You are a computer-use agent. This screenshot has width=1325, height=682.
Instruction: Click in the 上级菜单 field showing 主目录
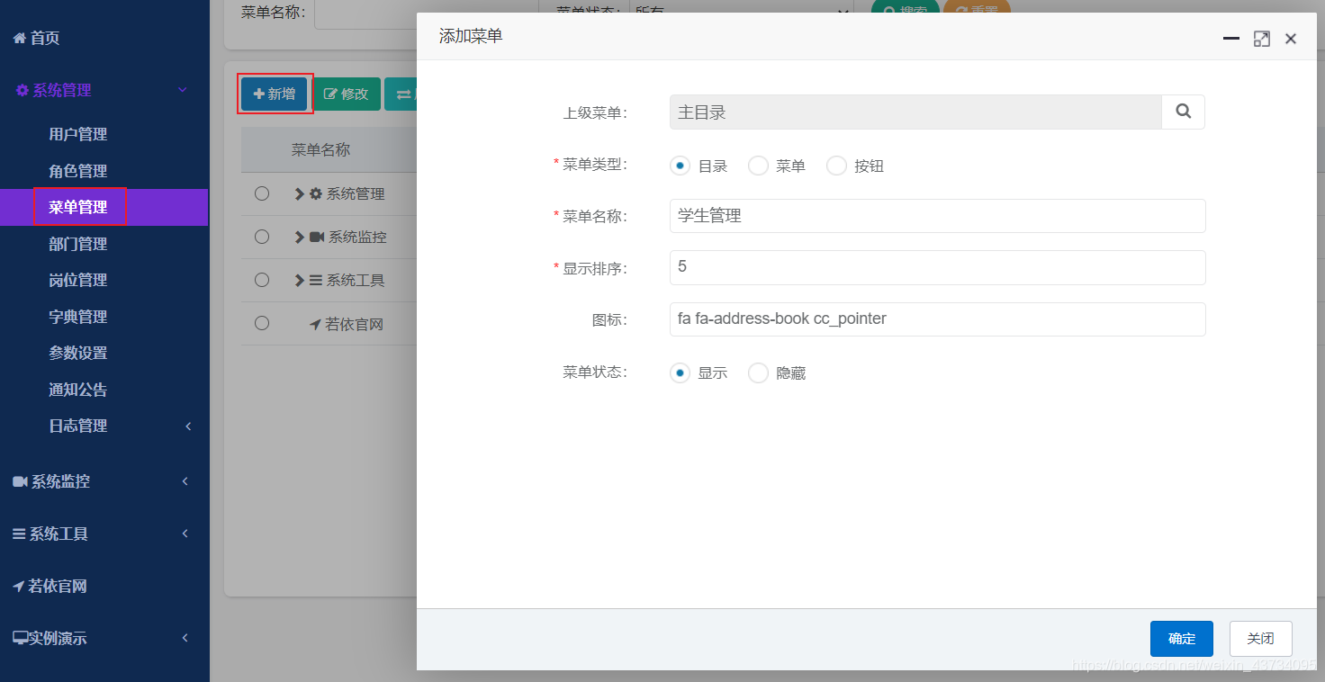(915, 112)
